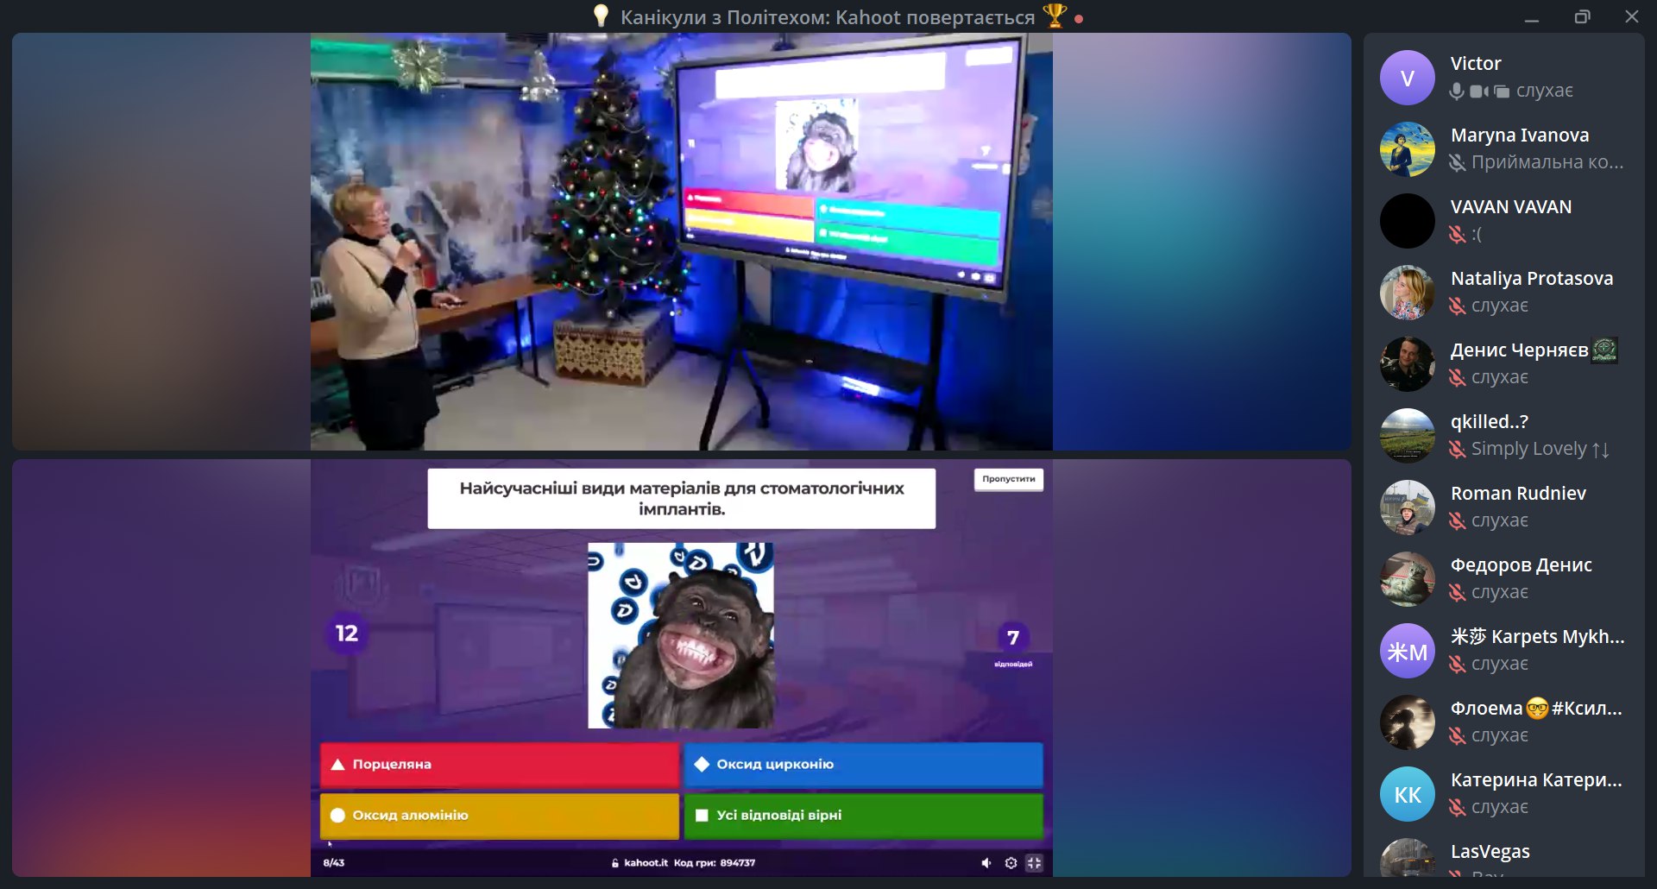Click the Karpets Mykh... purple avatar

coord(1407,651)
